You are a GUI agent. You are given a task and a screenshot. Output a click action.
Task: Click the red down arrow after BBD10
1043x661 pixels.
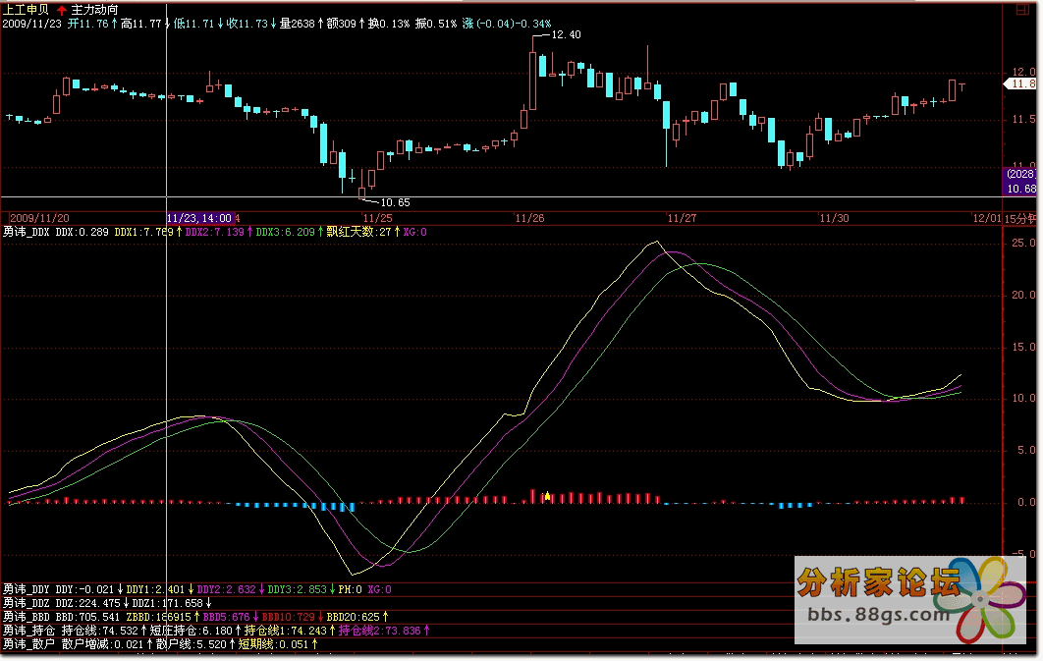pyautogui.click(x=320, y=616)
